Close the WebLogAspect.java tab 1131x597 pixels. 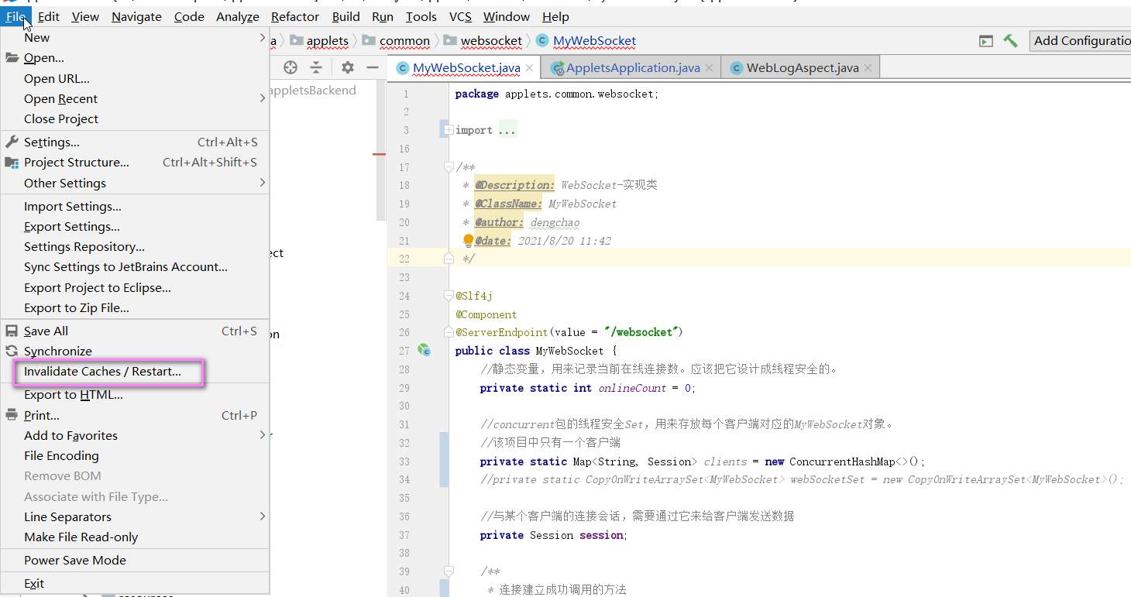pos(868,68)
